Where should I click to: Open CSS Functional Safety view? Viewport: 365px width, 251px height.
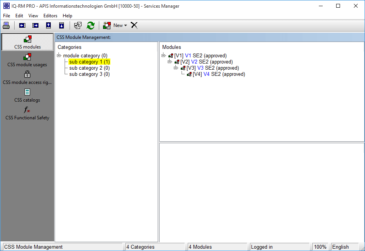click(27, 113)
